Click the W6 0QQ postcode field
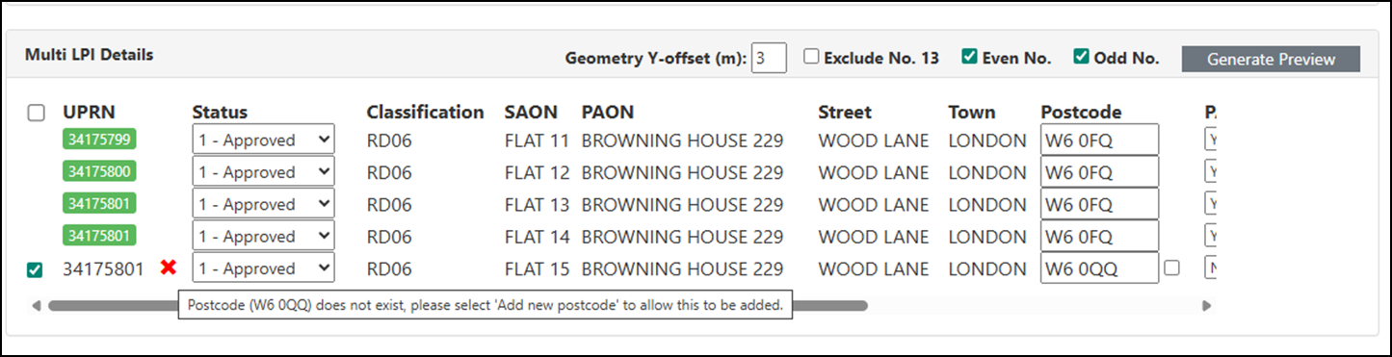1392x357 pixels. 1099,268
